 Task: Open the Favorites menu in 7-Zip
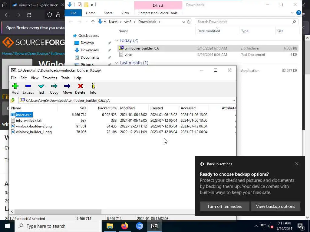pos(50,78)
